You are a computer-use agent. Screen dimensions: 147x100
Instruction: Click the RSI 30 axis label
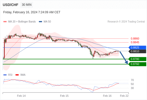[x=132, y=88]
